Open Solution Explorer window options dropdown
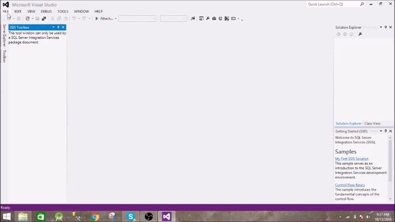Screen dimensions: 395x222 (381, 27)
